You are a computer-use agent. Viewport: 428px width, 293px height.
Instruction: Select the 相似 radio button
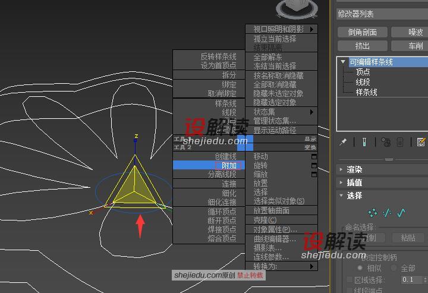pos(360,268)
